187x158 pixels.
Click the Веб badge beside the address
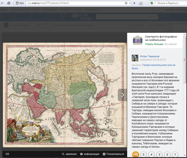20,3
